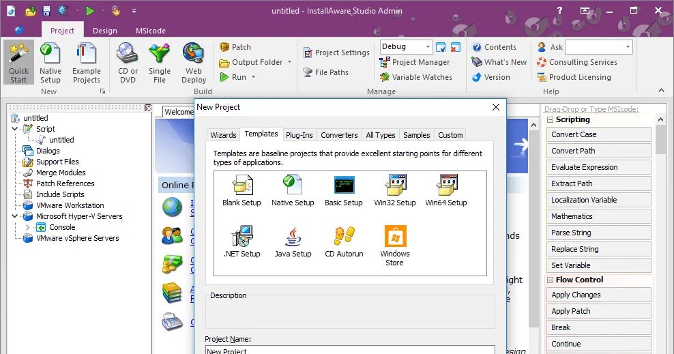The height and width of the screenshot is (354, 674).
Task: Collapse the ribbon with the chevron
Action: pyautogui.click(x=661, y=90)
